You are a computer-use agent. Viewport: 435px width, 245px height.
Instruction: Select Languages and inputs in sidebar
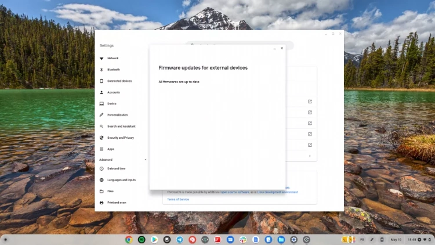[x=121, y=180]
